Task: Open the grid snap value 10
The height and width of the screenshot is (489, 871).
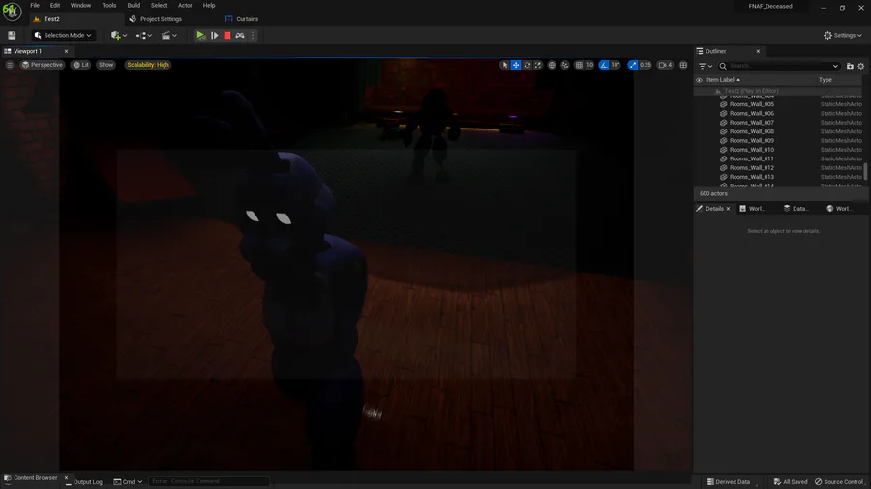Action: pos(590,65)
